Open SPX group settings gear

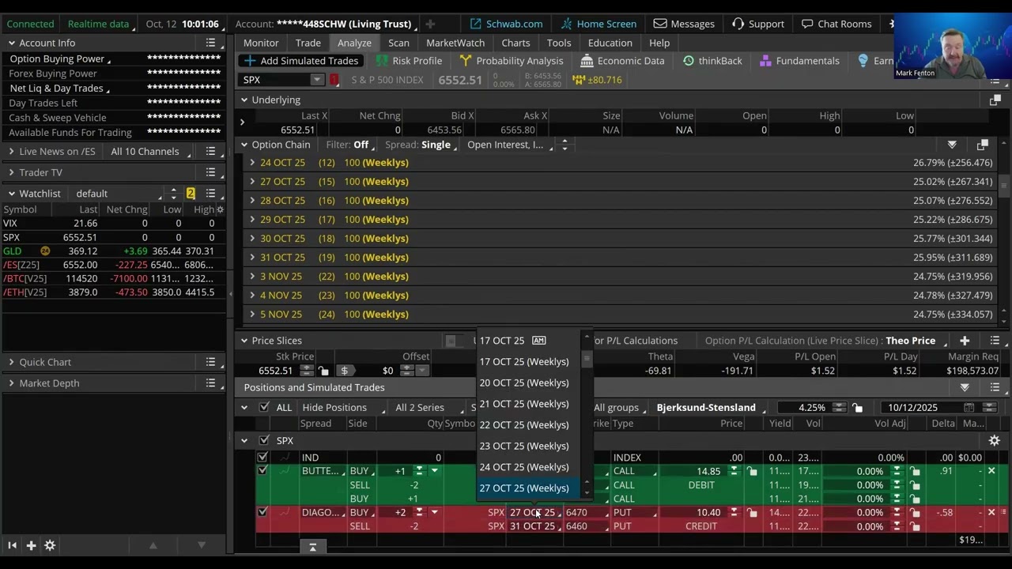point(995,441)
